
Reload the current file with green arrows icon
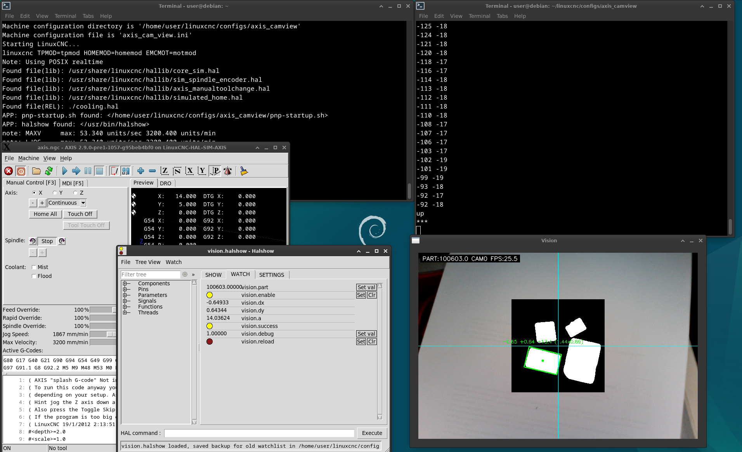tap(49, 171)
